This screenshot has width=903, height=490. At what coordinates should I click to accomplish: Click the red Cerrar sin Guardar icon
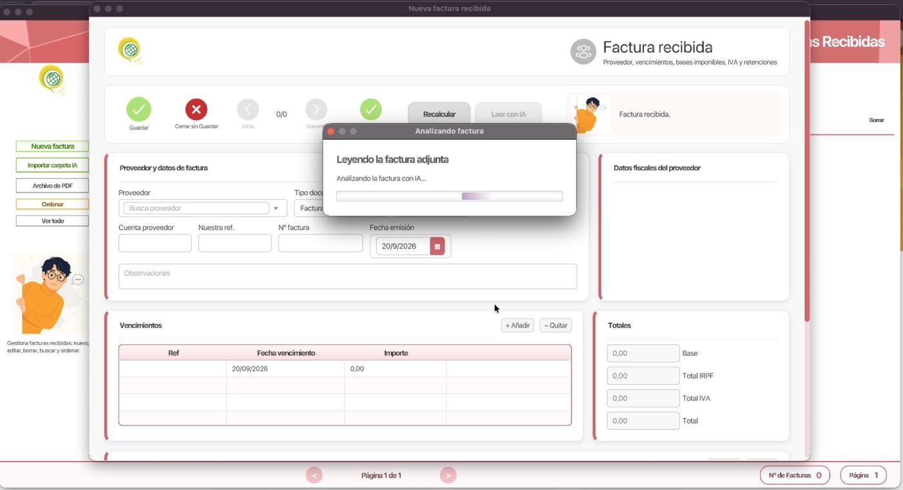(x=196, y=110)
